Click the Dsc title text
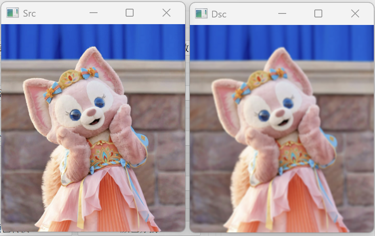Viewport: 375px width, 236px height. pyautogui.click(x=219, y=14)
